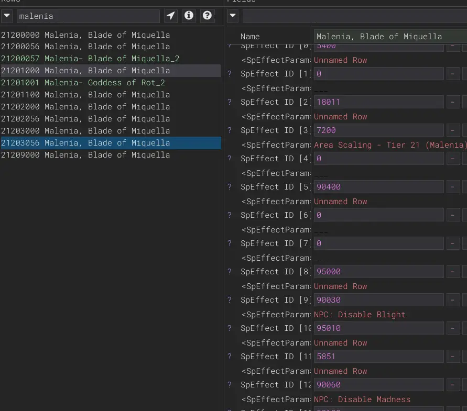
Task: Click help question mark beside SpEffect ID [11]
Action: (x=230, y=357)
